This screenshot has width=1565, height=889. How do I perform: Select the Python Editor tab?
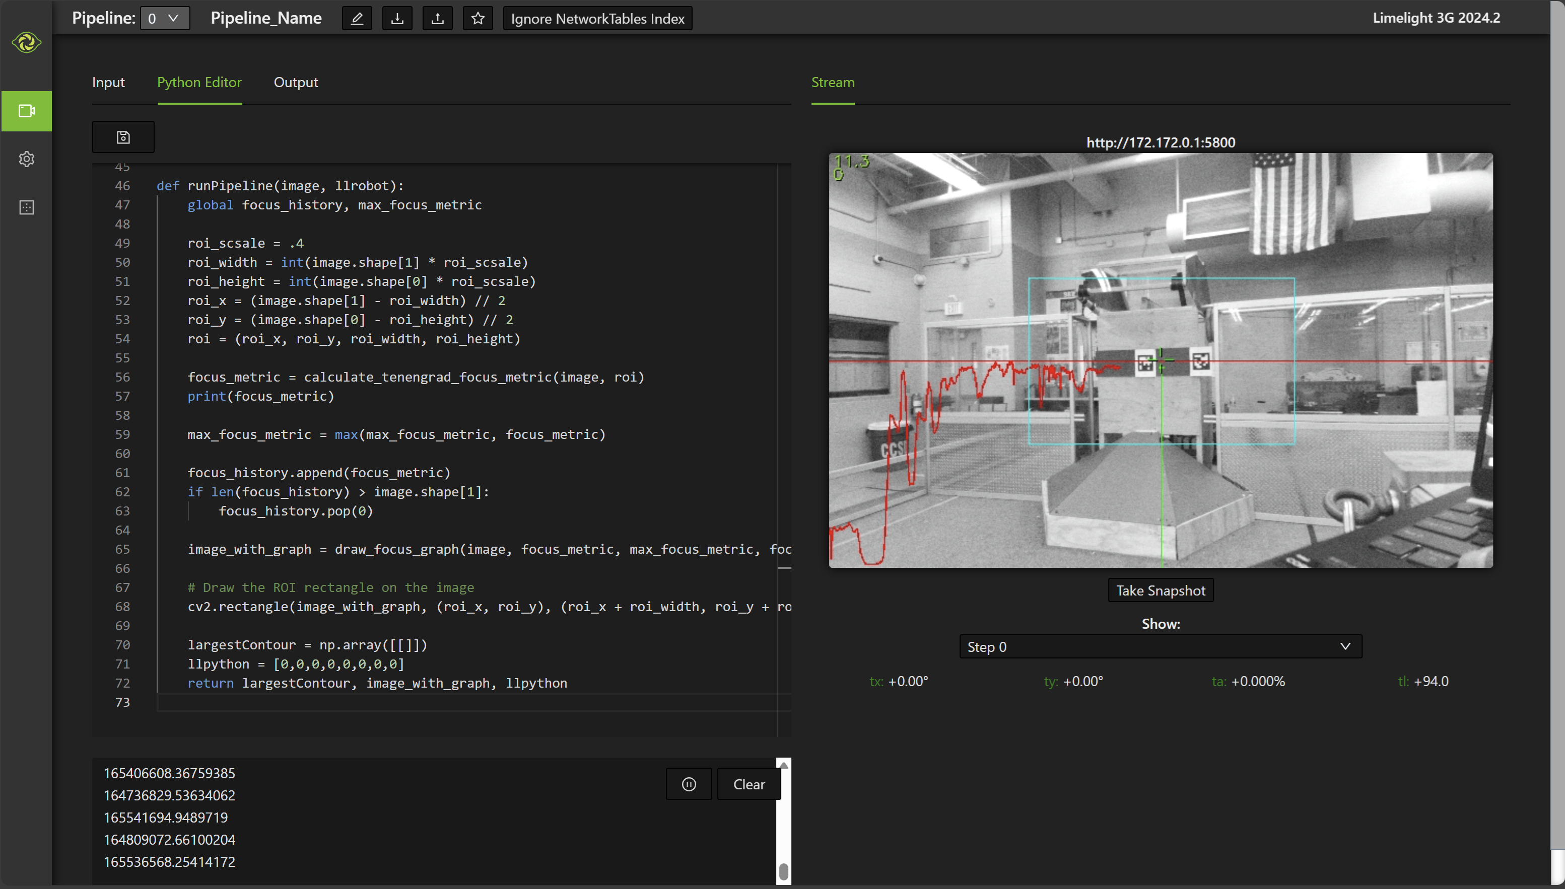pyautogui.click(x=199, y=82)
